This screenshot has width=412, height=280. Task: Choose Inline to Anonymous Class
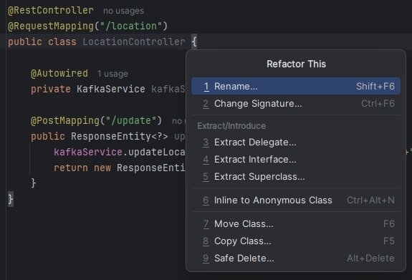(296, 200)
